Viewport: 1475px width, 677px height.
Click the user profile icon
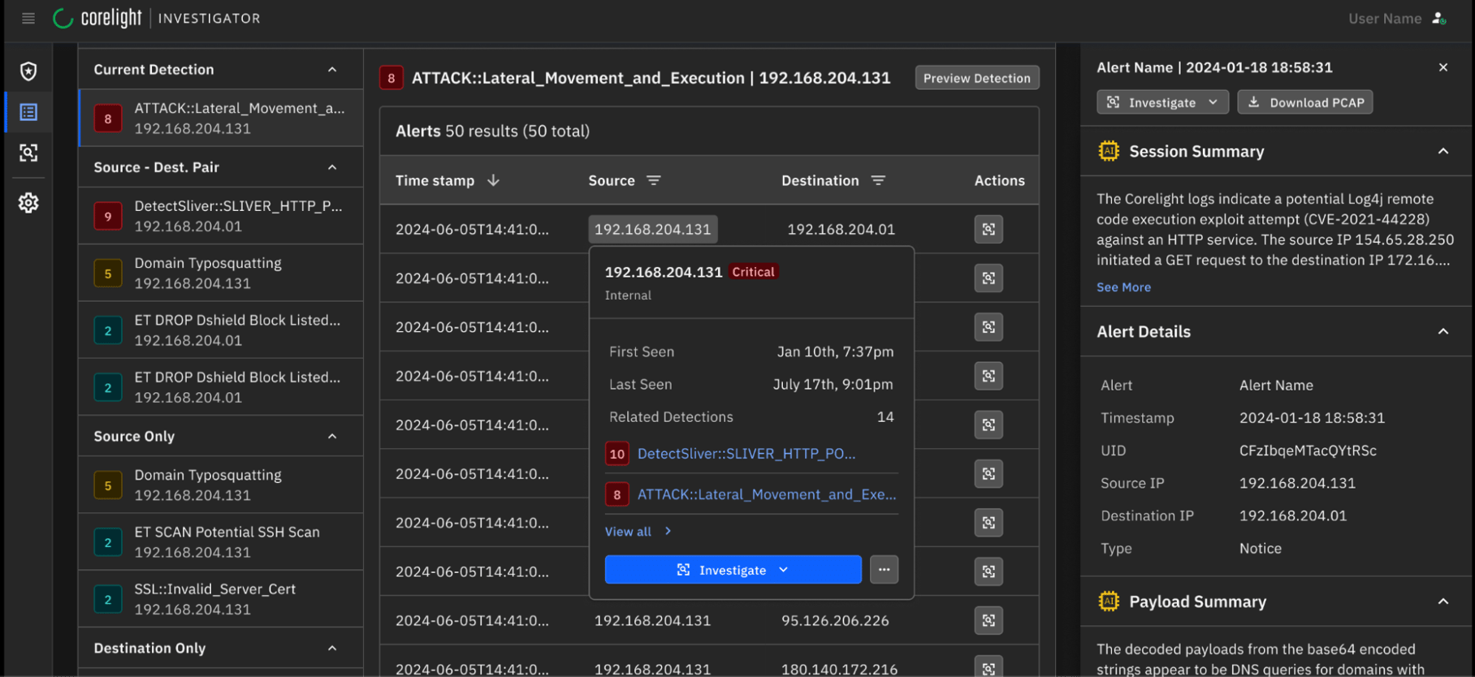(1438, 18)
